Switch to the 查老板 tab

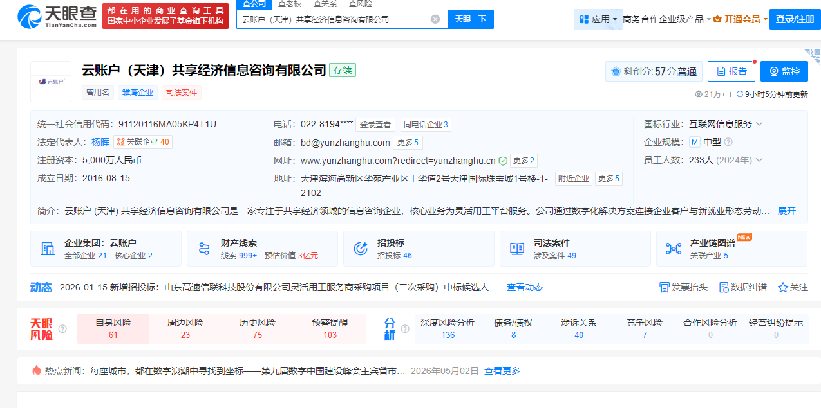[290, 4]
